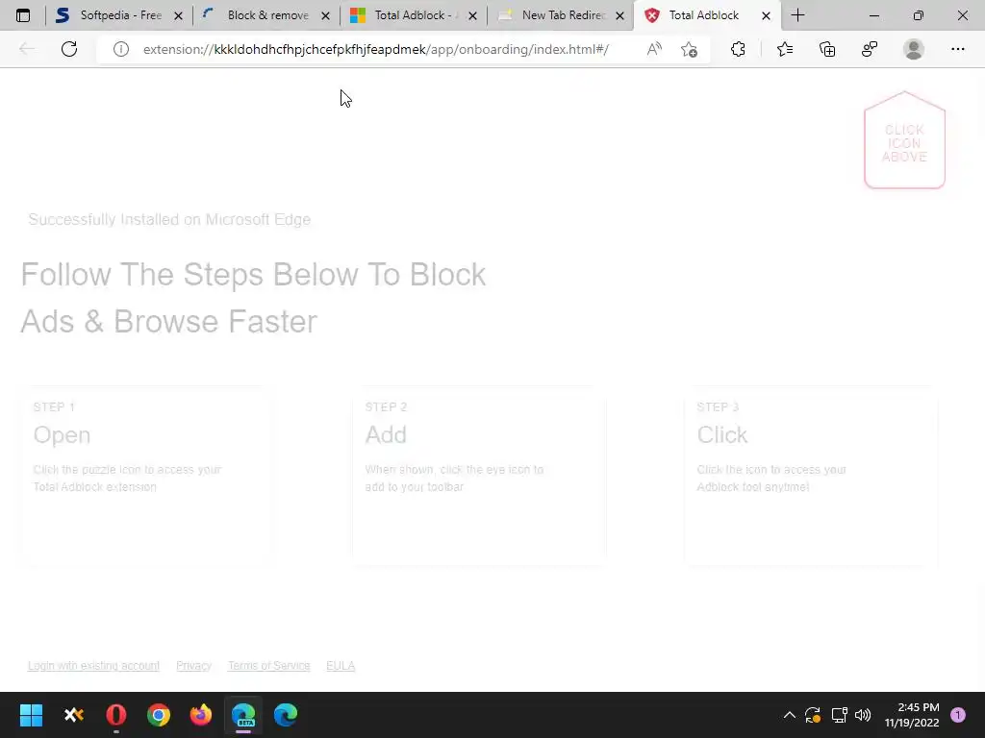Image resolution: width=985 pixels, height=738 pixels.
Task: Switch to the Softpedia tab
Action: click(x=118, y=15)
